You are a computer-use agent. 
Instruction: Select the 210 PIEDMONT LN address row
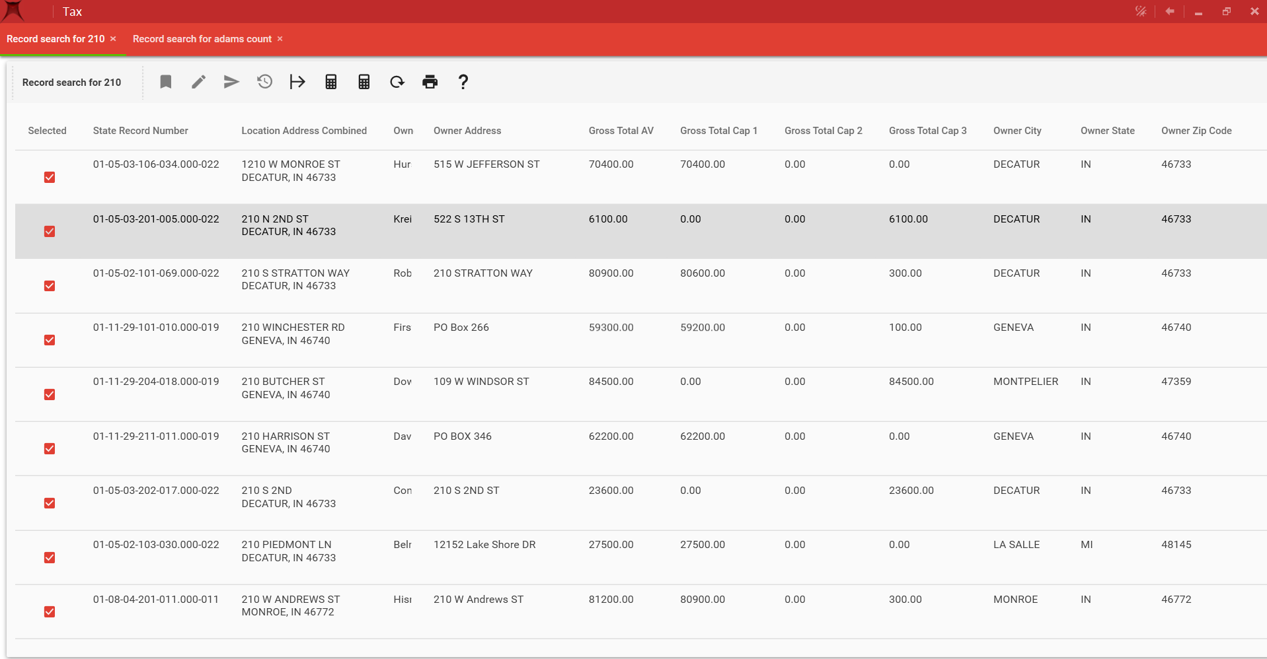click(286, 551)
